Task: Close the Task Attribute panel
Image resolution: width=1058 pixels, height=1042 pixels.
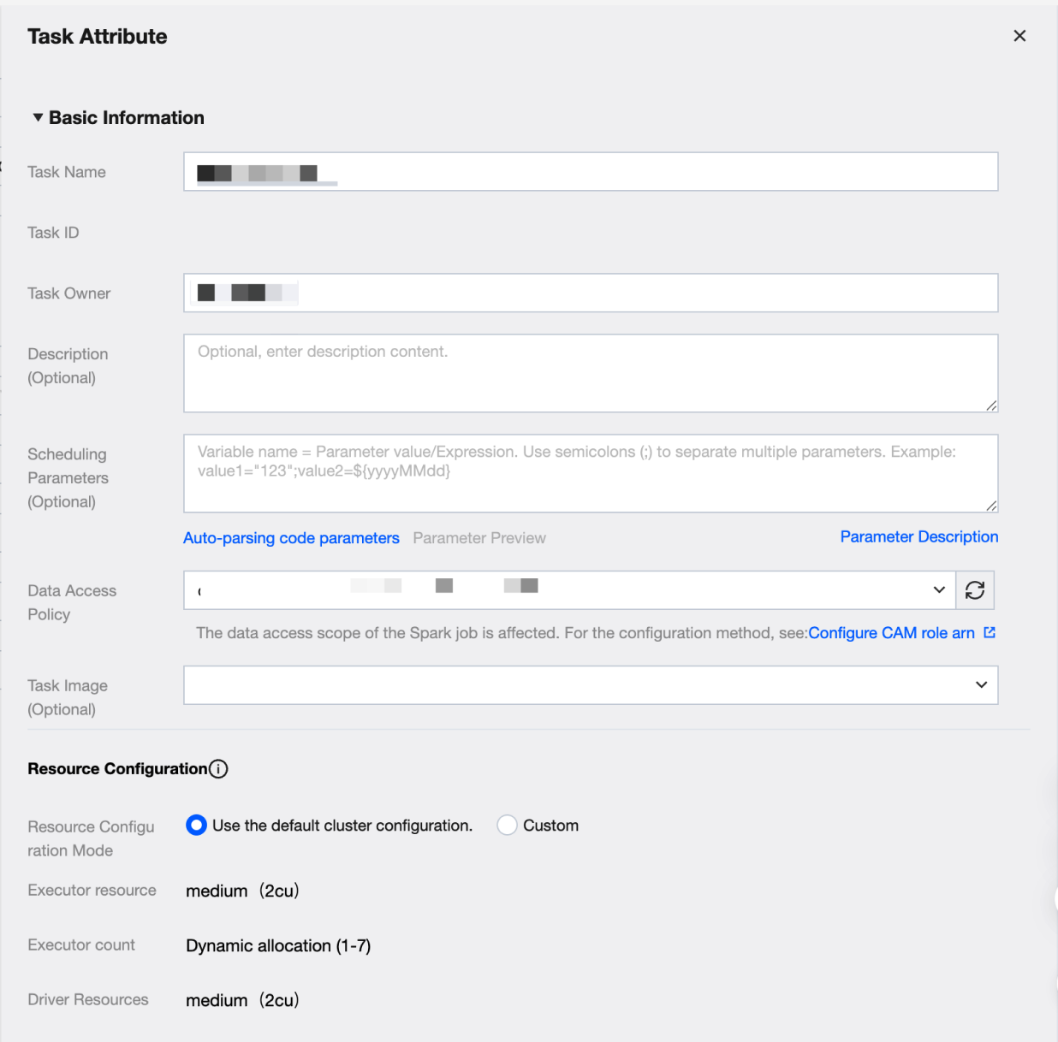Action: click(x=1019, y=36)
